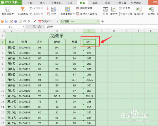This screenshot has width=158, height=126.
Task: Click the 高亮重复项 highlight duplicates icon
Action: point(67,9)
